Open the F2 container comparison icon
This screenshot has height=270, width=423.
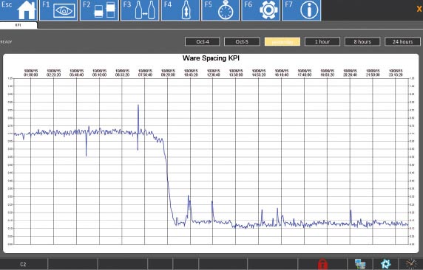pyautogui.click(x=99, y=10)
